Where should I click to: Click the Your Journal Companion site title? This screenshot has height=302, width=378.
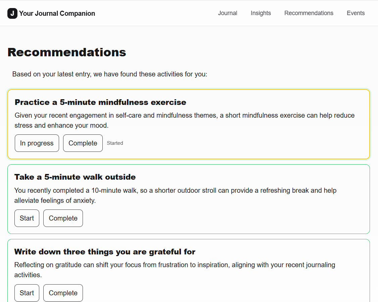(x=57, y=13)
